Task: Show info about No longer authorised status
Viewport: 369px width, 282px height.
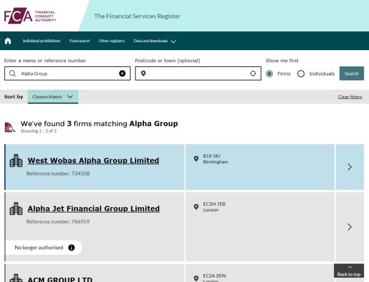Action: pyautogui.click(x=71, y=248)
